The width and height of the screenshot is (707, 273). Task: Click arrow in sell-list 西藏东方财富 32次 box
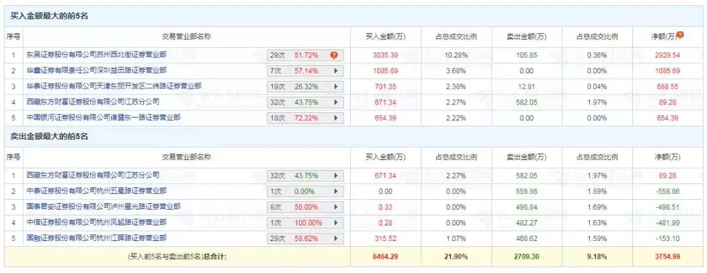pos(335,176)
